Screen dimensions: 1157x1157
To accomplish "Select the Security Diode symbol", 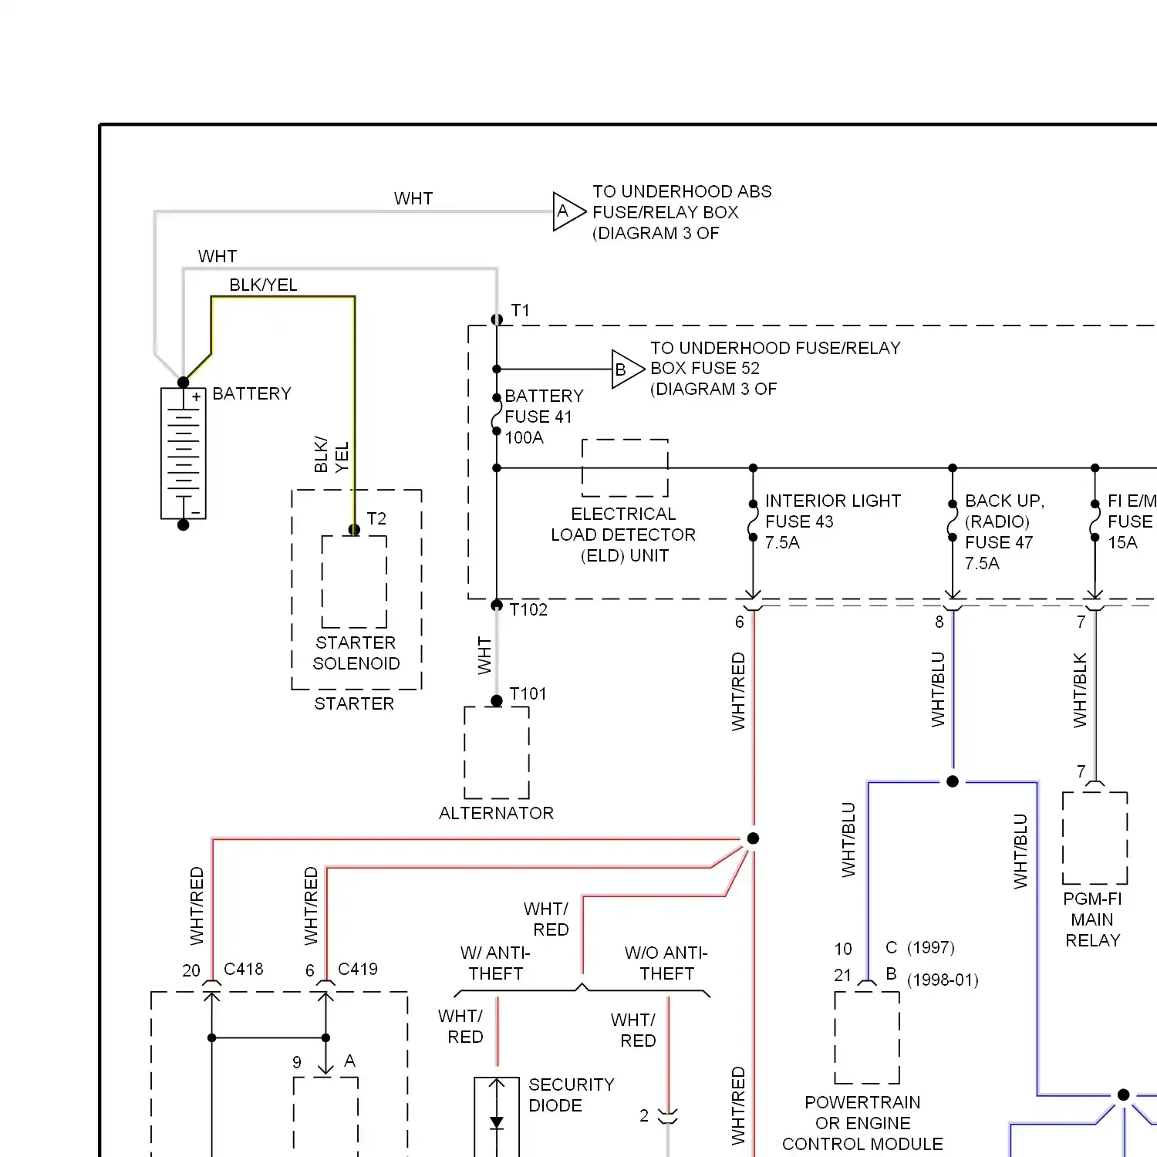I will pyautogui.click(x=497, y=1116).
